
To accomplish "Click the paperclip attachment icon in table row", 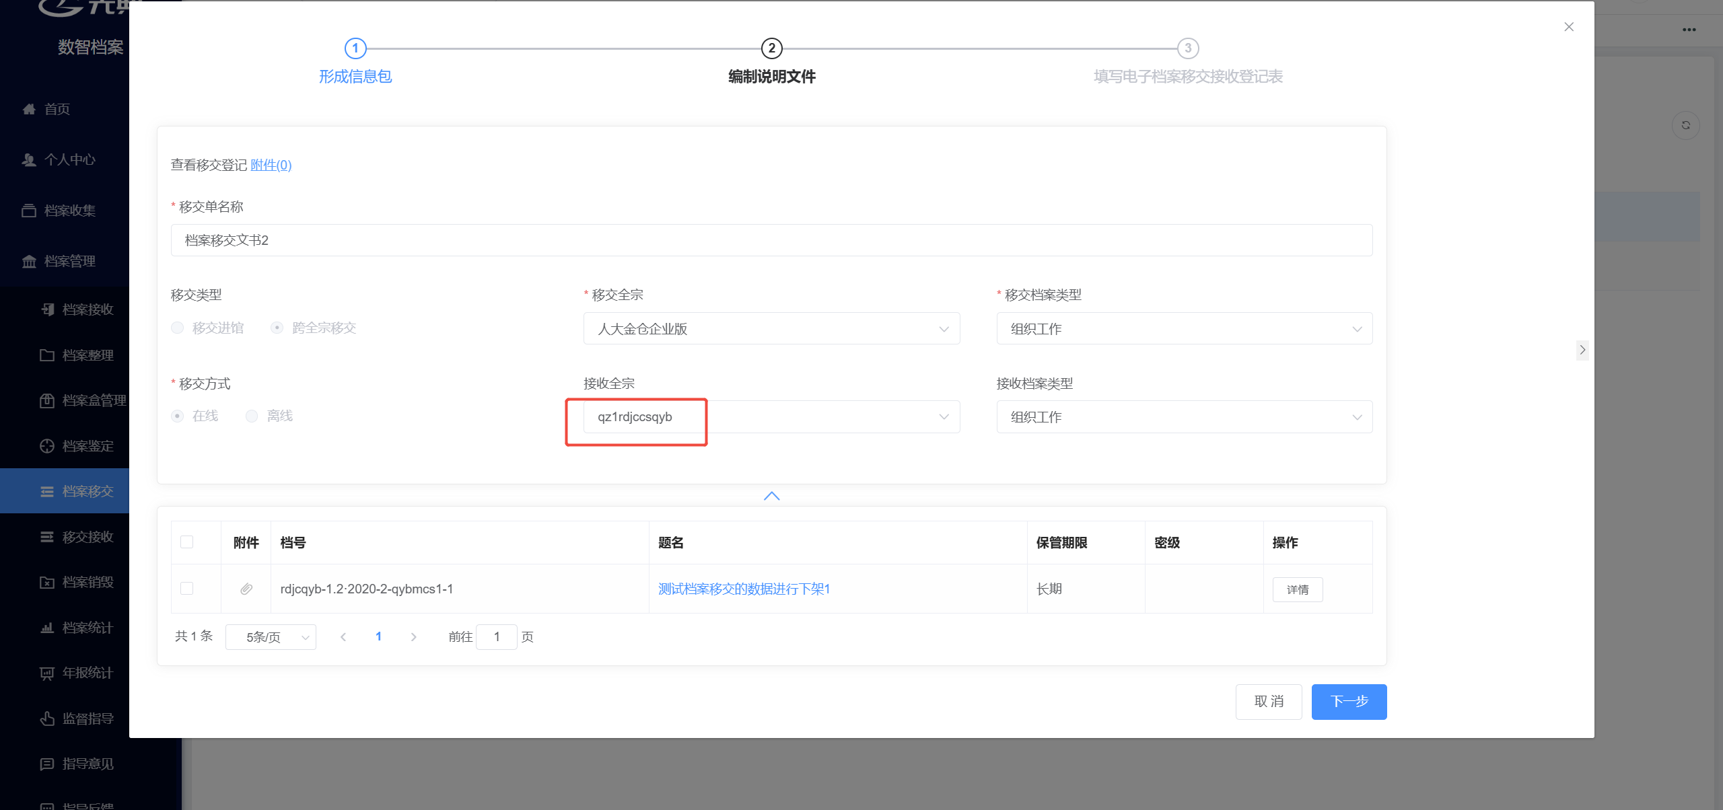I will (x=246, y=589).
